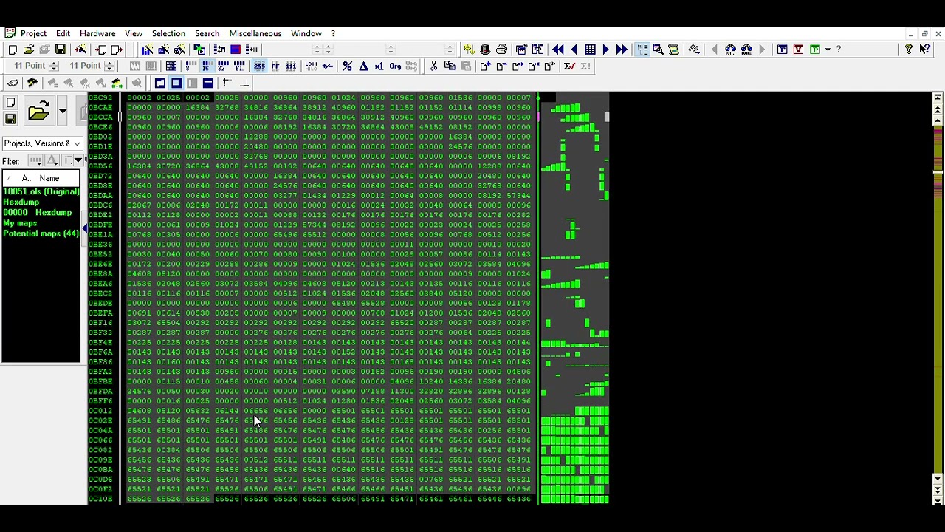Open the Projects, Versions dropdown
Viewport: 945px width, 532px height.
pos(42,143)
